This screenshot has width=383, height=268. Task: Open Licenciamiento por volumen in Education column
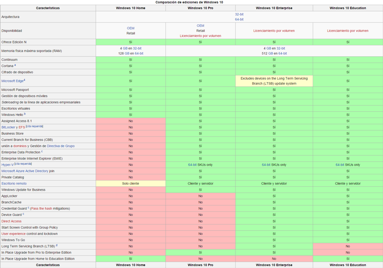(348, 31)
